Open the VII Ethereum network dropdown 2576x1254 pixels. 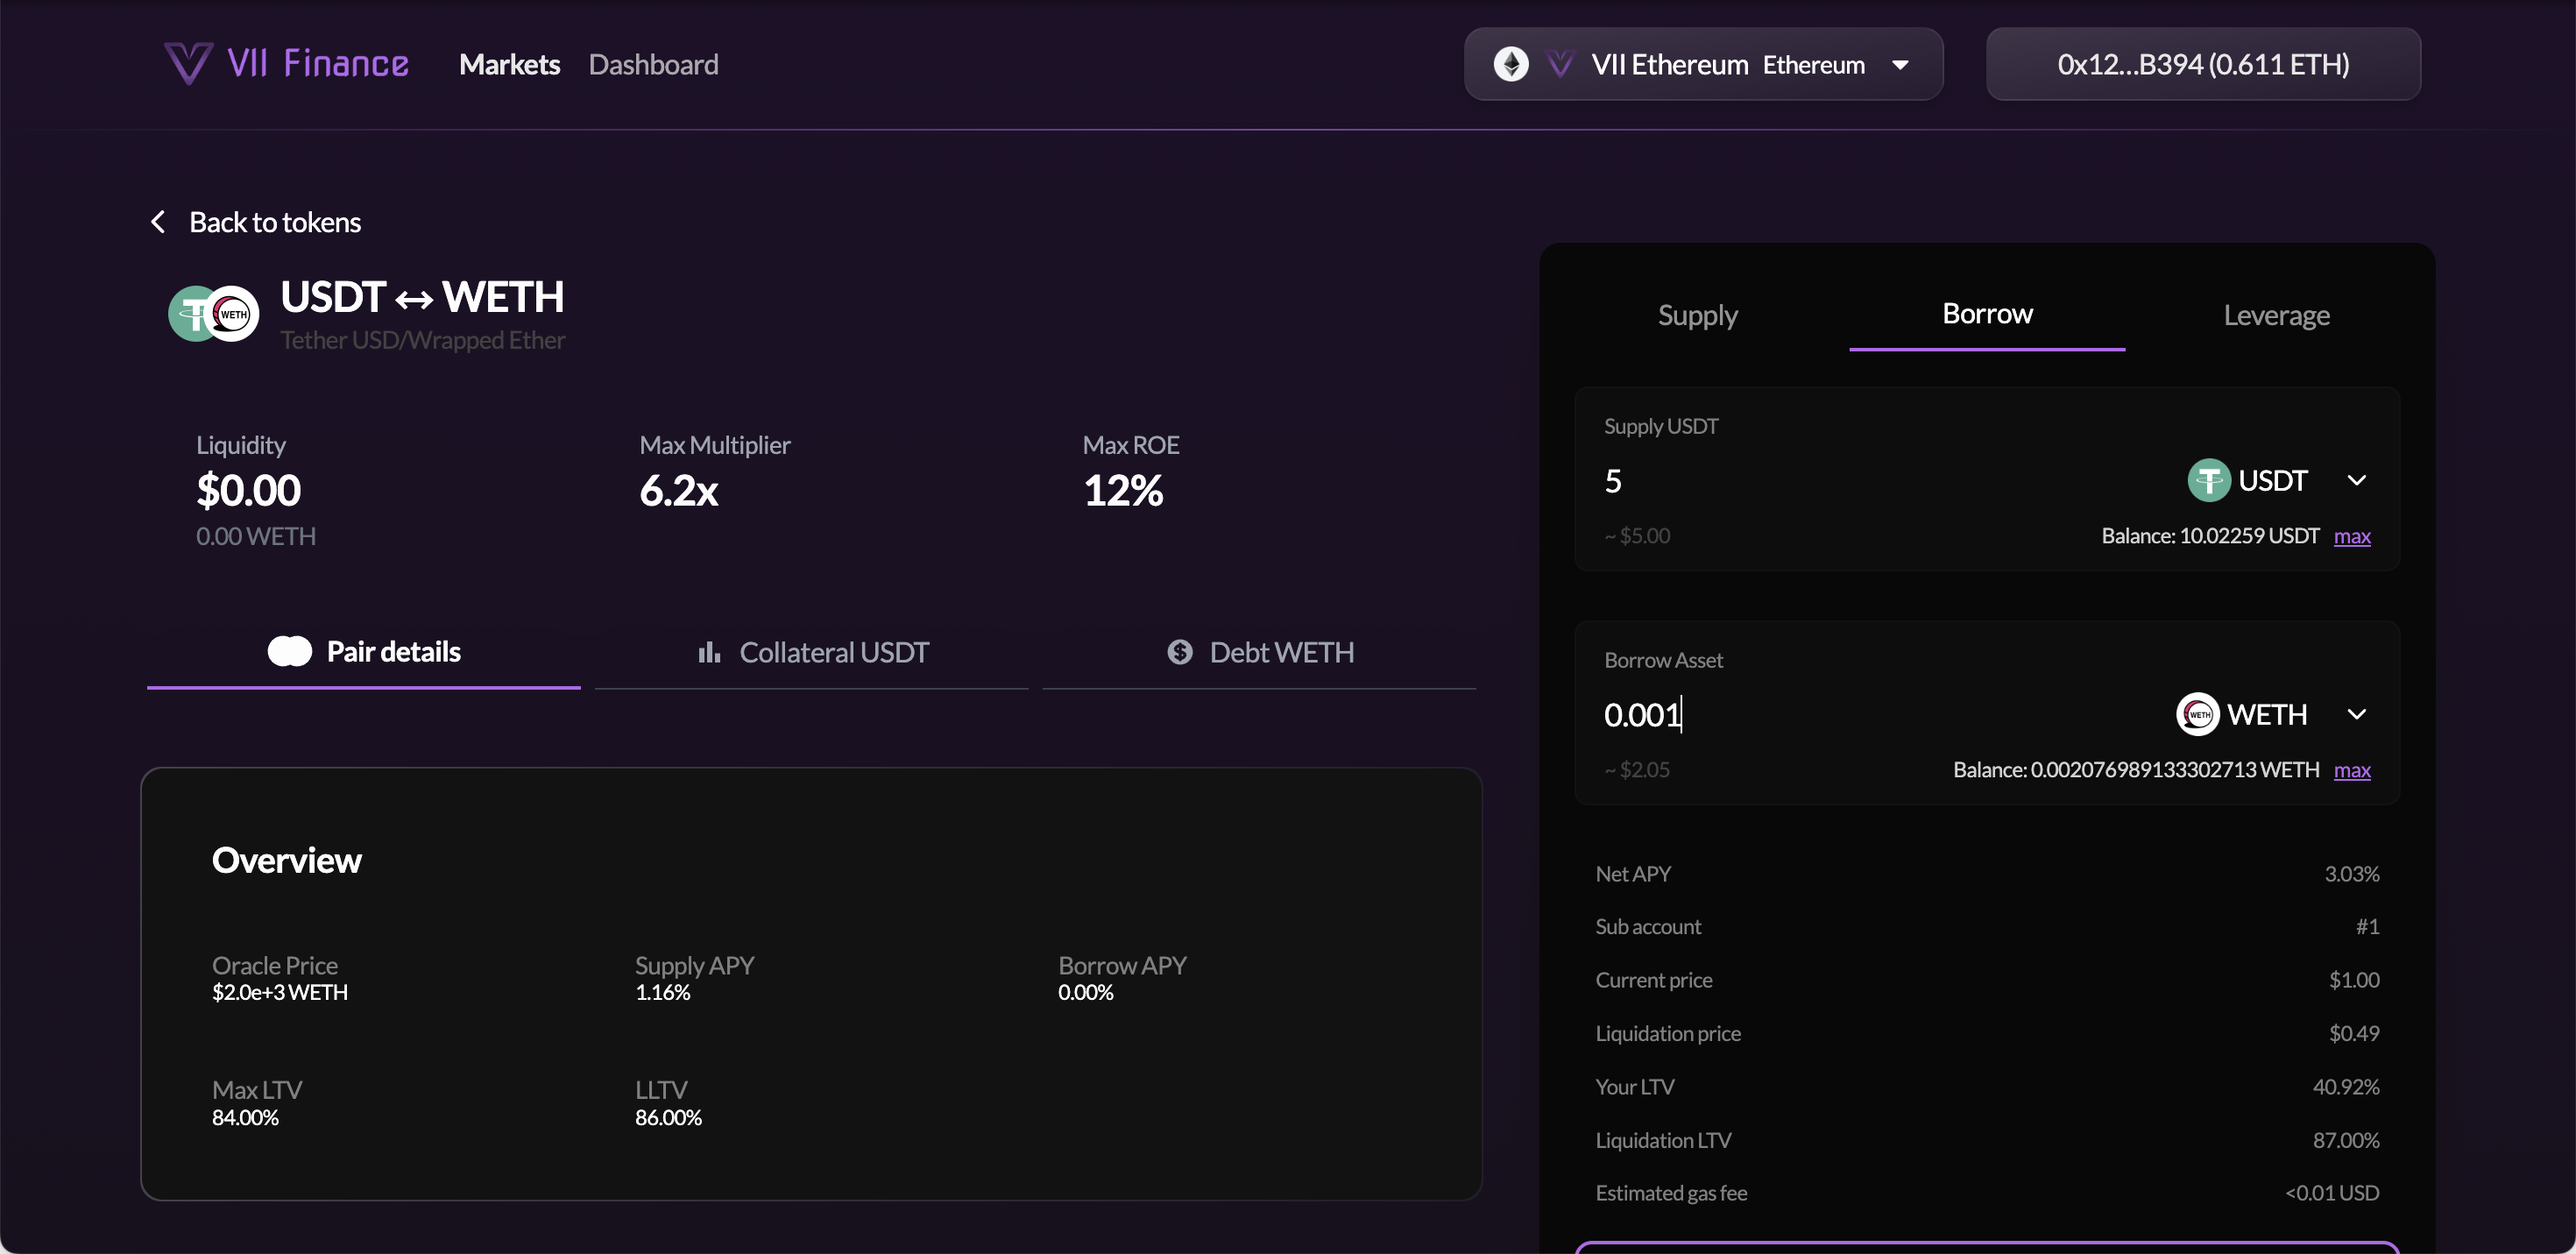[x=1900, y=64]
